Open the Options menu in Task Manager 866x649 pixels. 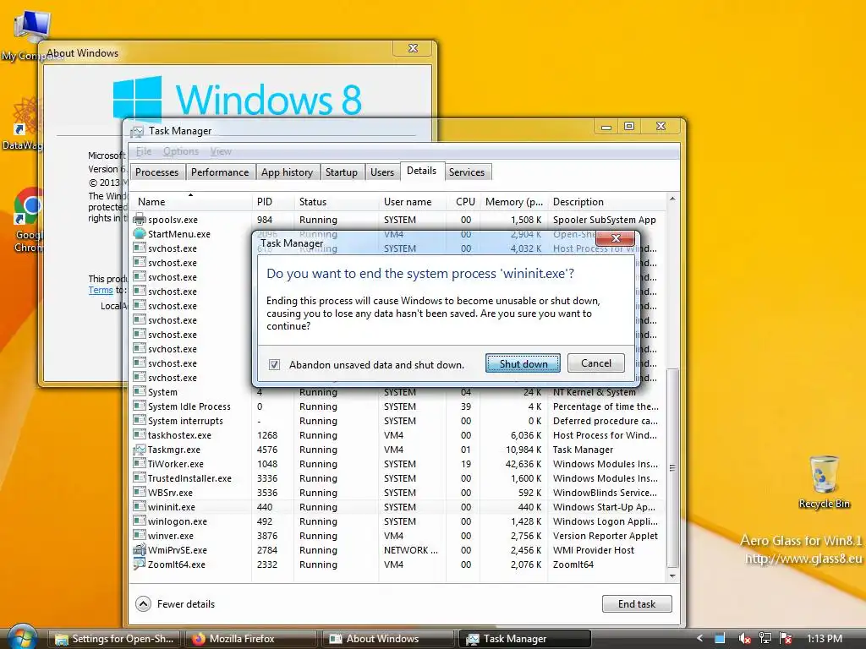click(181, 151)
